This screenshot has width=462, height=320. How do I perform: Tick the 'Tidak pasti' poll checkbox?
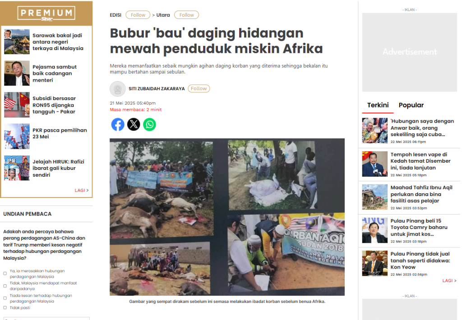pyautogui.click(x=5, y=308)
